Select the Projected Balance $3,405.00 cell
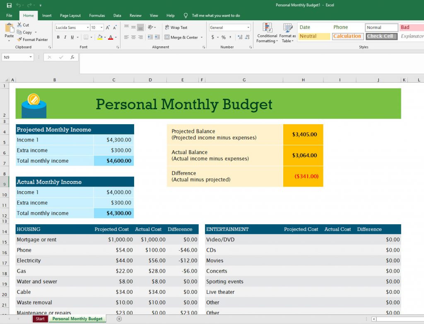Screen dimensions: 424x324 (303, 134)
